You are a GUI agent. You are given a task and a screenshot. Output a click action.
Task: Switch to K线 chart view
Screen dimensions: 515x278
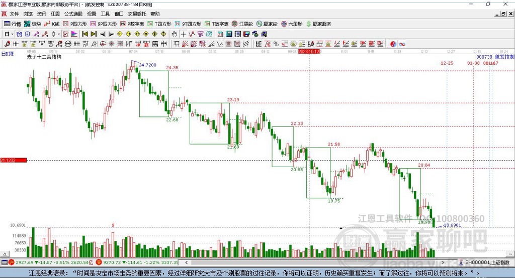click(52, 24)
